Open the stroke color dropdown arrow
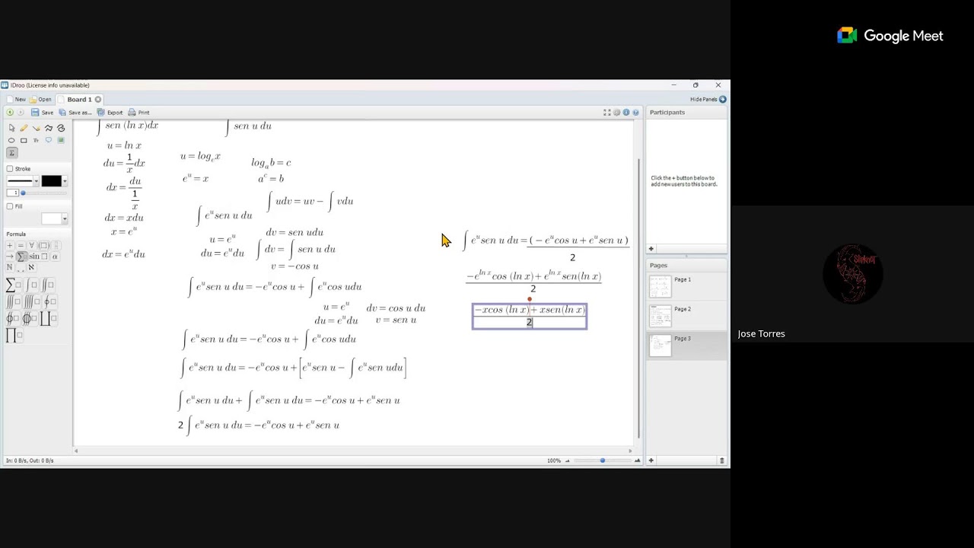This screenshot has width=974, height=548. pos(65,181)
